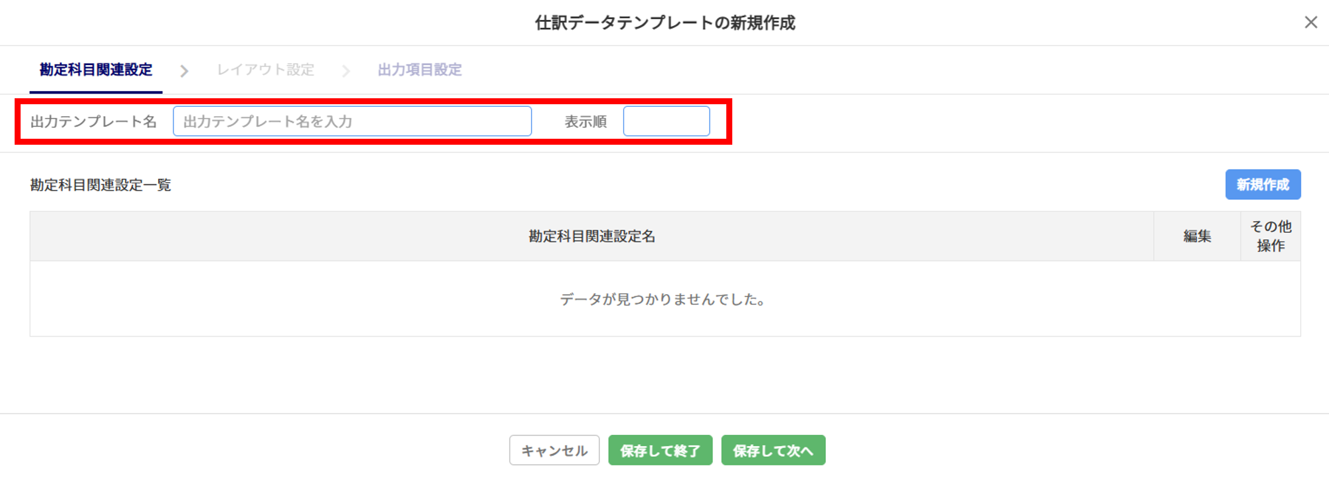Click the 表示順 label text
The image size is (1329, 480).
tap(585, 121)
